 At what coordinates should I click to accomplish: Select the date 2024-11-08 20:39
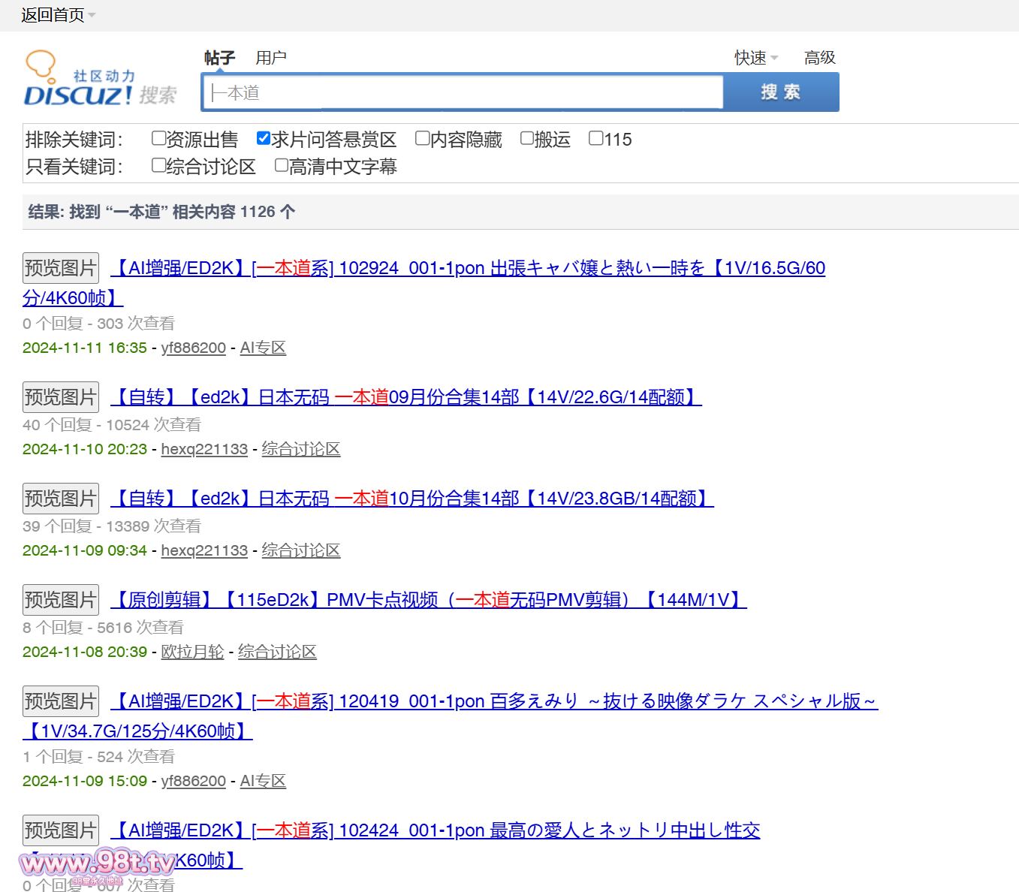(x=85, y=652)
